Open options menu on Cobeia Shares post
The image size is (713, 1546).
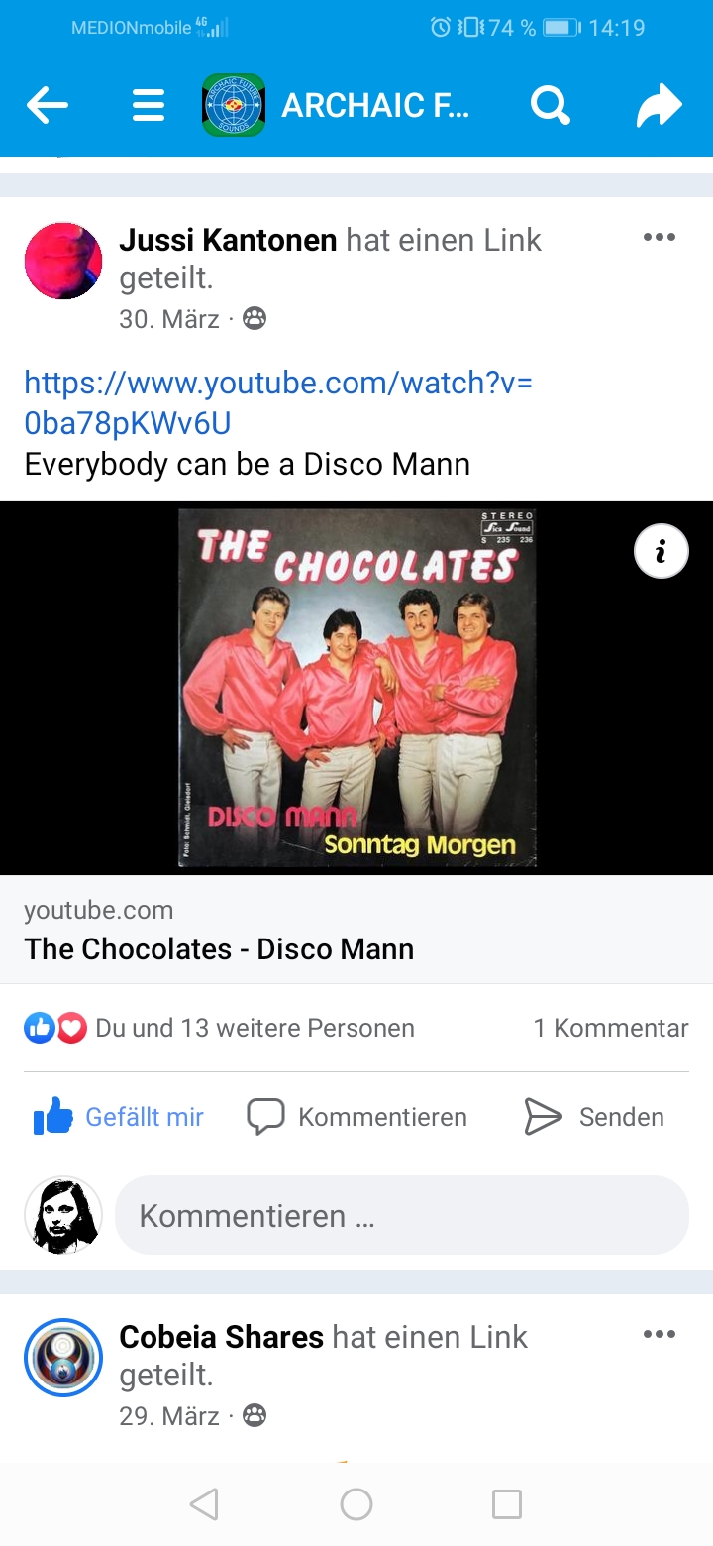[x=660, y=1334]
